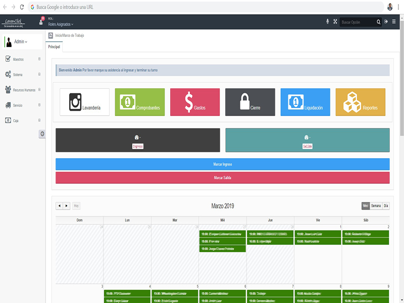This screenshot has height=303, width=404.
Task: Click the Marcar Ingreso button
Action: 222,164
